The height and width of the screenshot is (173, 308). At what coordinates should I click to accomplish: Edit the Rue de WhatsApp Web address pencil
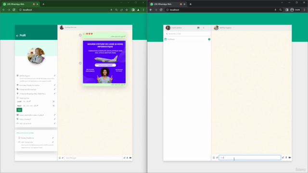54,94
